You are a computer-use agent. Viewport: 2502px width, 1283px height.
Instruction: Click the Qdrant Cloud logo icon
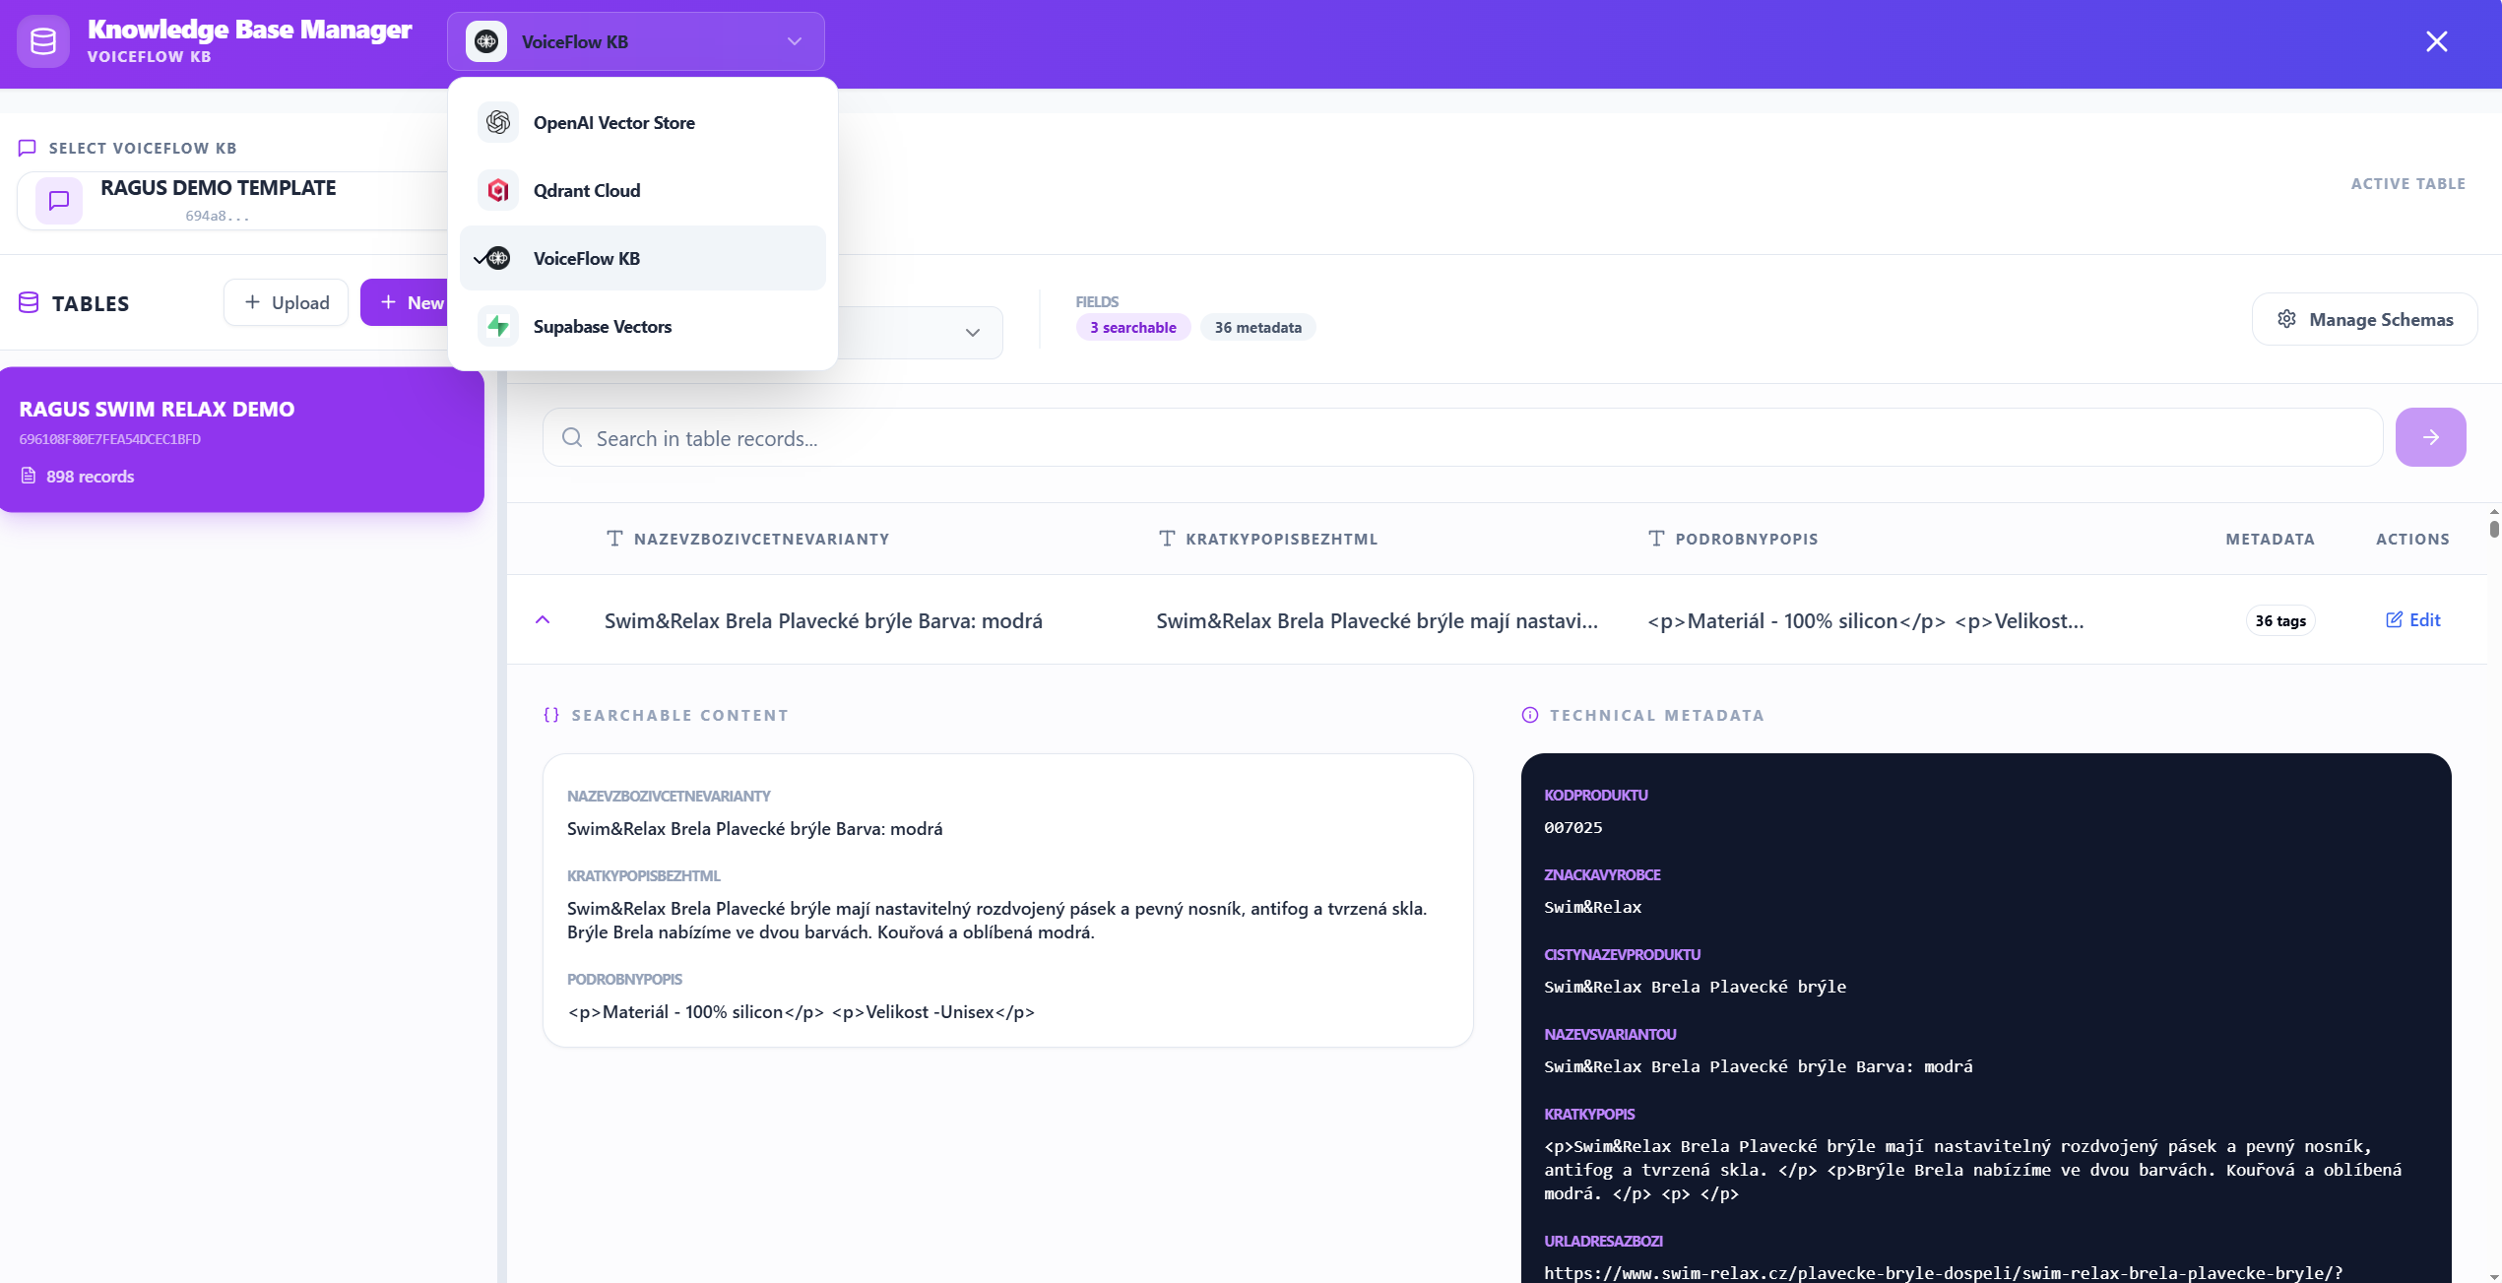(498, 191)
